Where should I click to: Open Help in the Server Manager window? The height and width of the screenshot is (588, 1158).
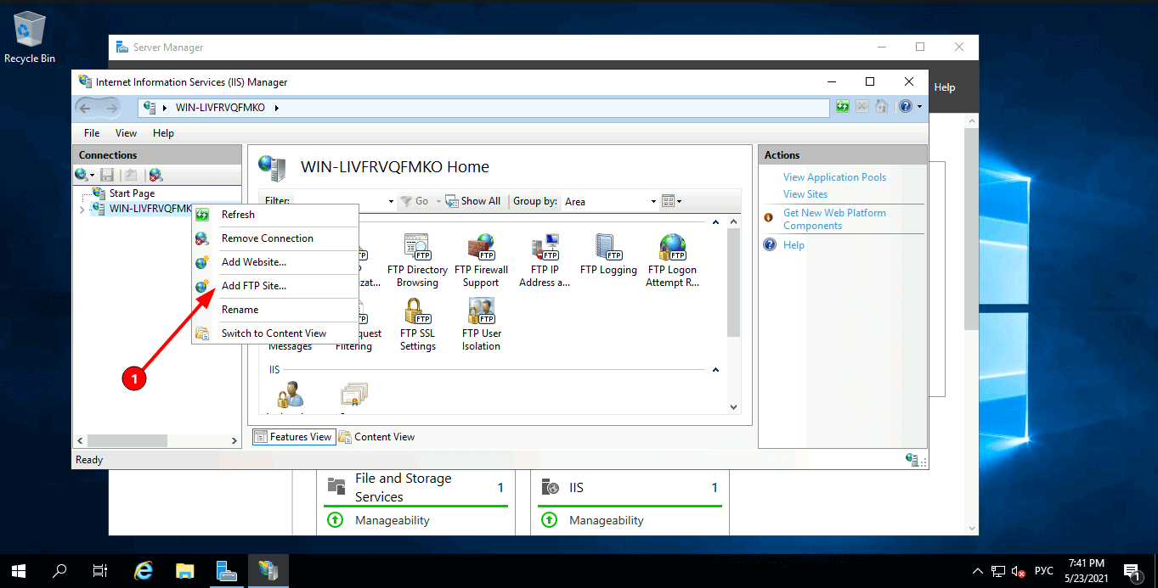click(945, 87)
